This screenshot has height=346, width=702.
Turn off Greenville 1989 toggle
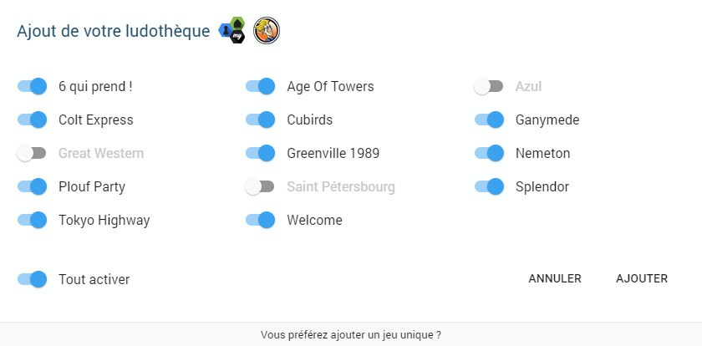pos(261,153)
